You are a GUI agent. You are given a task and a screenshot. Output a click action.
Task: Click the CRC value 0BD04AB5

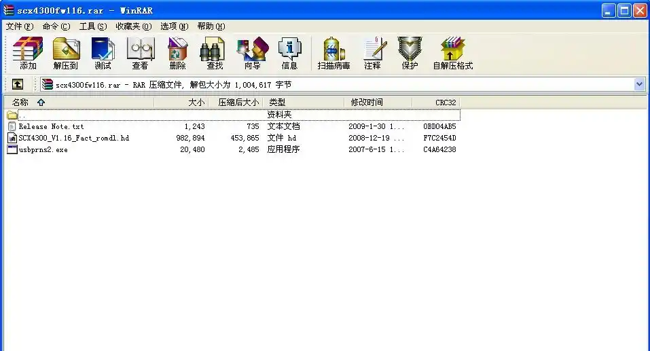tap(439, 126)
